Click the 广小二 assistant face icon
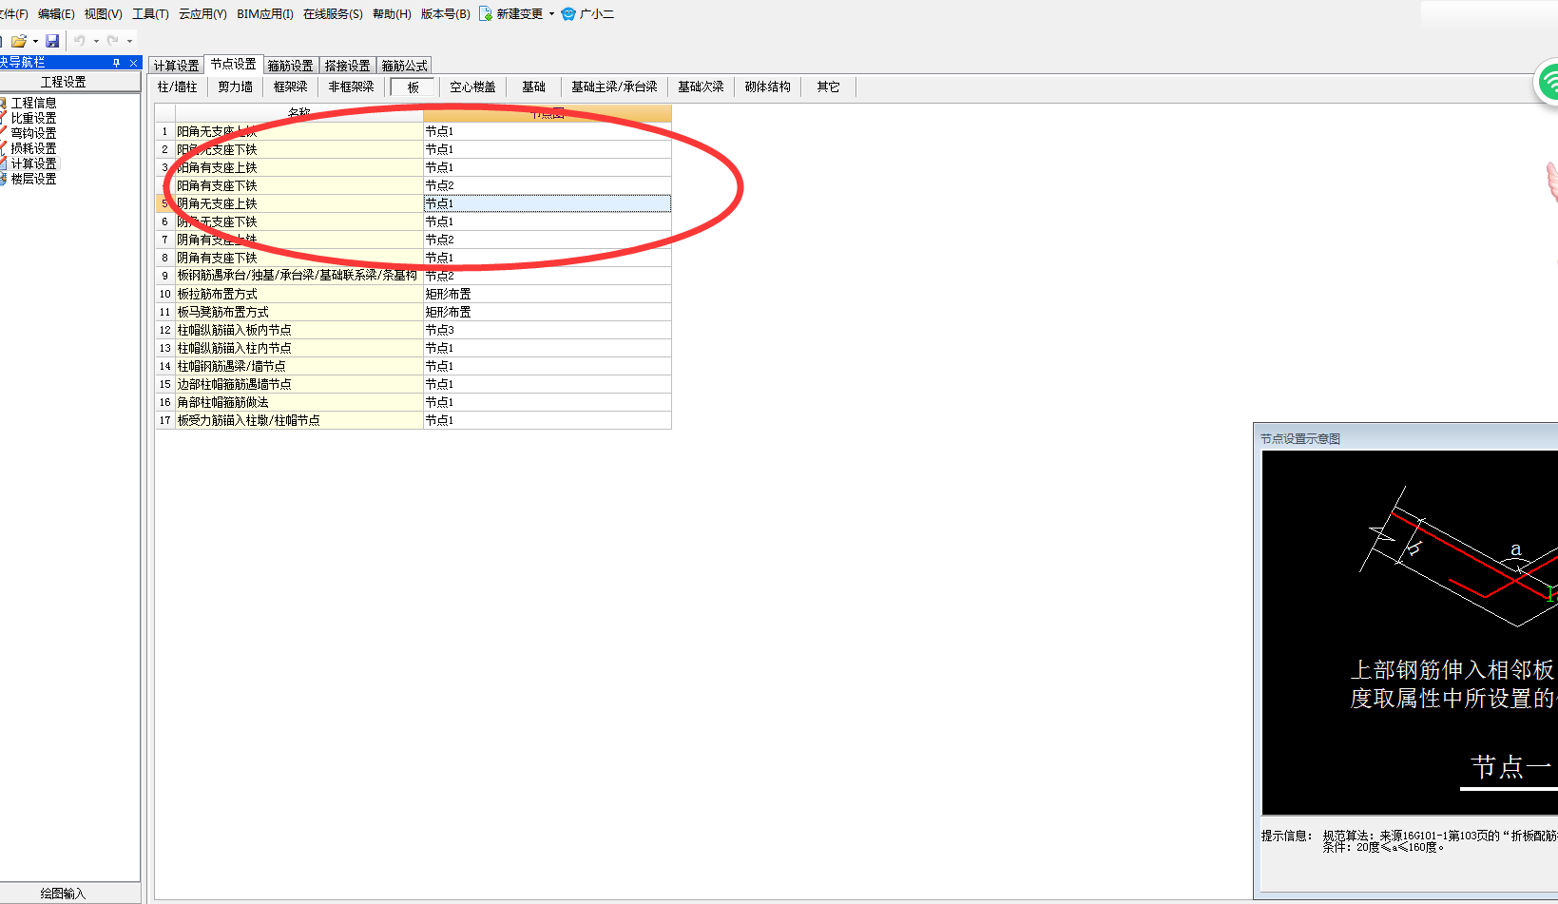The width and height of the screenshot is (1558, 904). coord(568,14)
